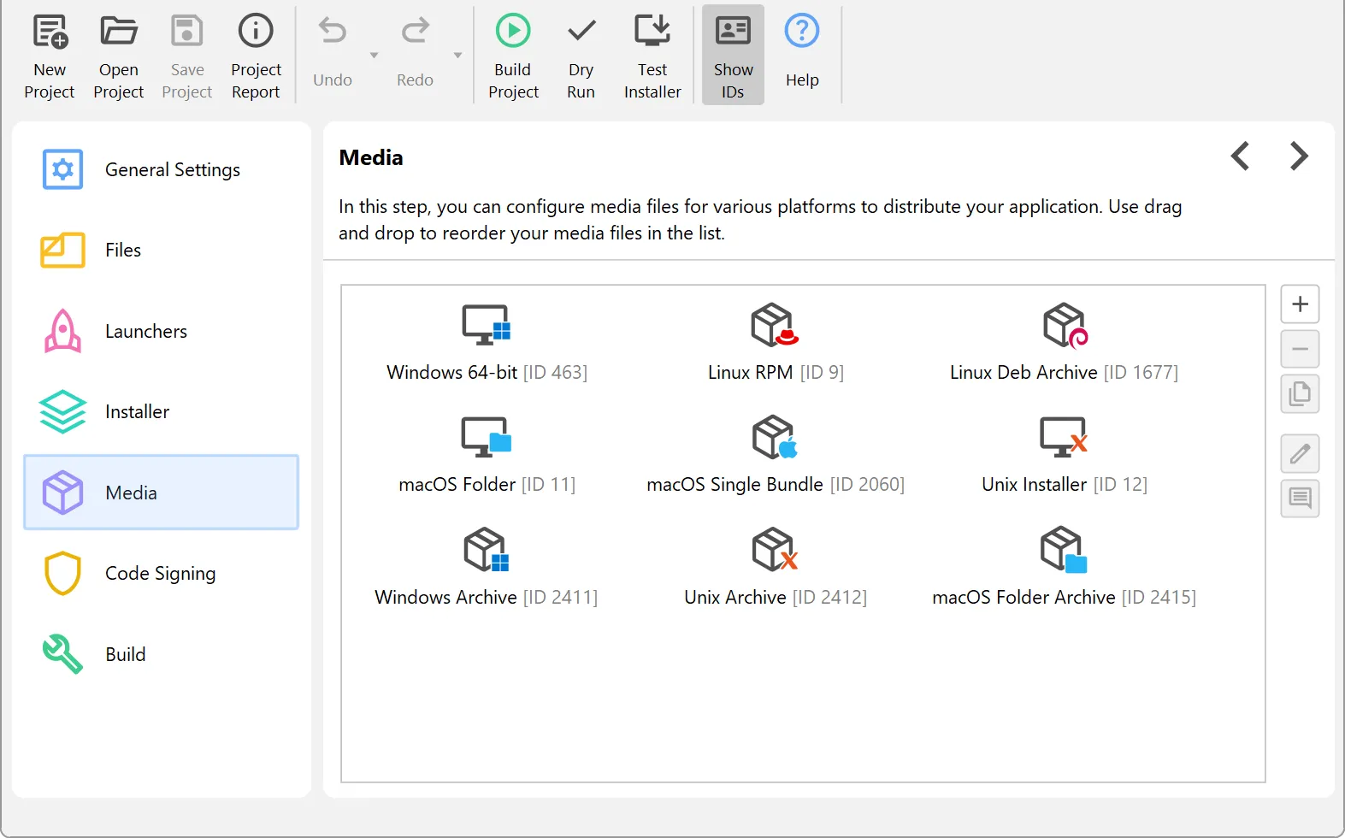Select the Linux RPM media icon
The height and width of the screenshot is (838, 1345).
775,325
